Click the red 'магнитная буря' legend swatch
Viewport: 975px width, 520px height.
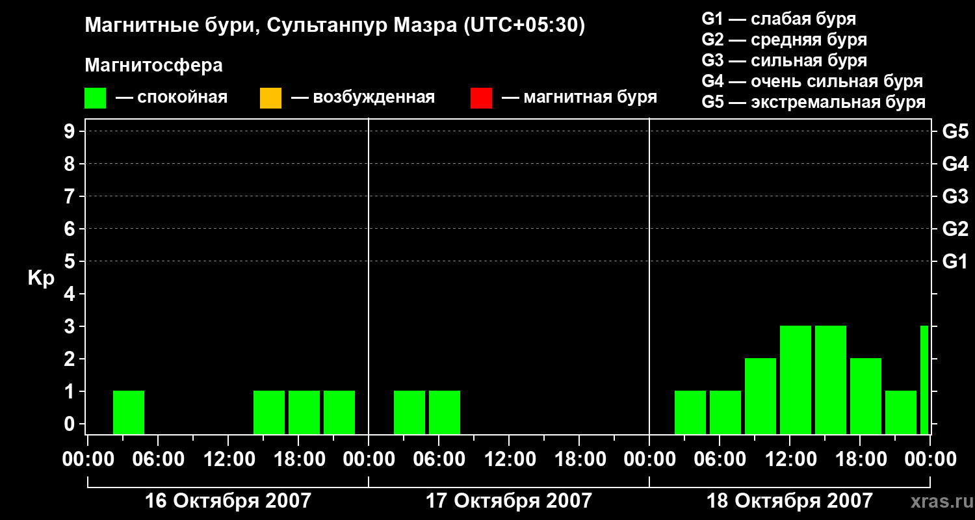point(481,97)
